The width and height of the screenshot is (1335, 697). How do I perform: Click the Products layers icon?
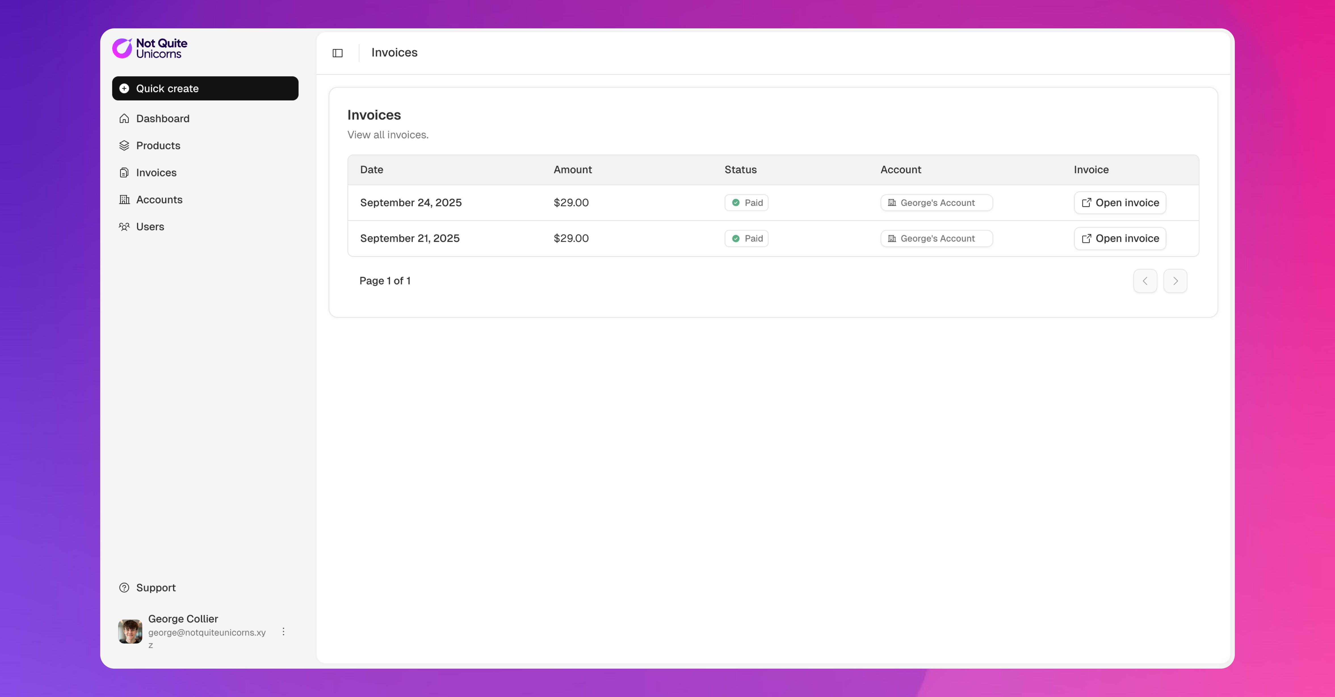tap(124, 145)
